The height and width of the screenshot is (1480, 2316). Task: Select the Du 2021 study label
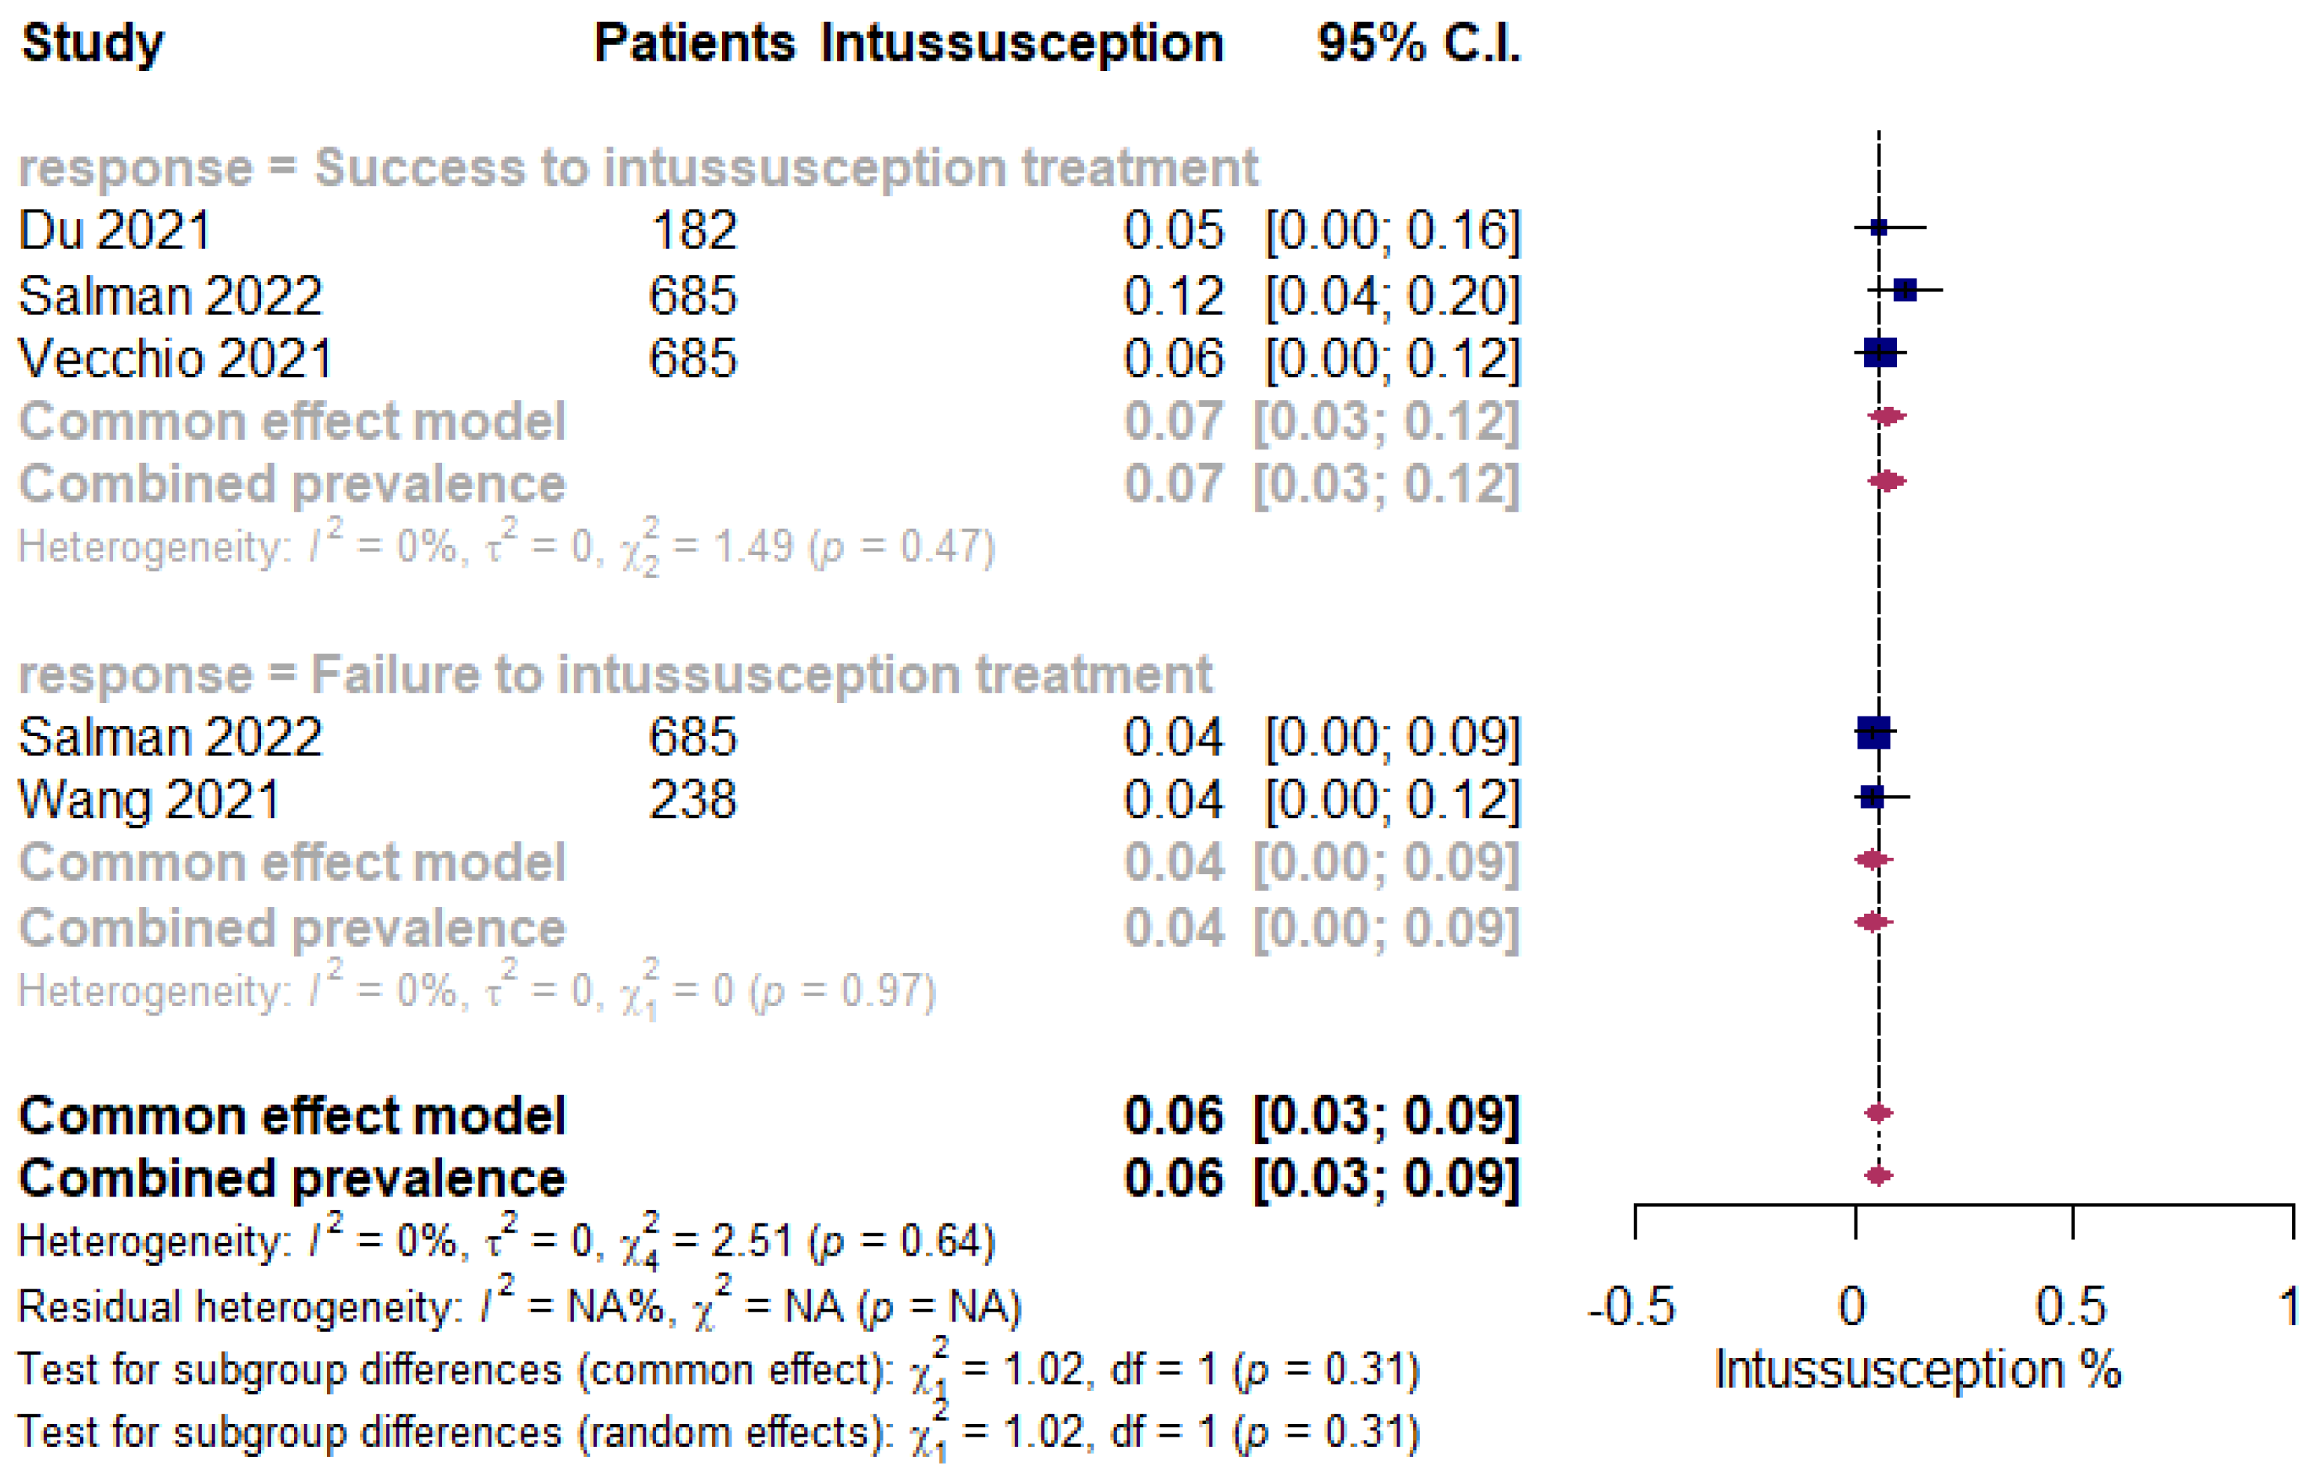coord(114,231)
